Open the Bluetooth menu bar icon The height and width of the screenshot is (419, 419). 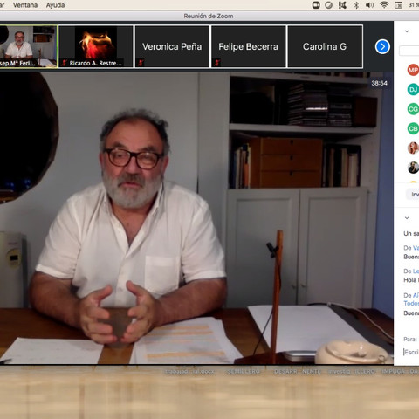pos(356,5)
